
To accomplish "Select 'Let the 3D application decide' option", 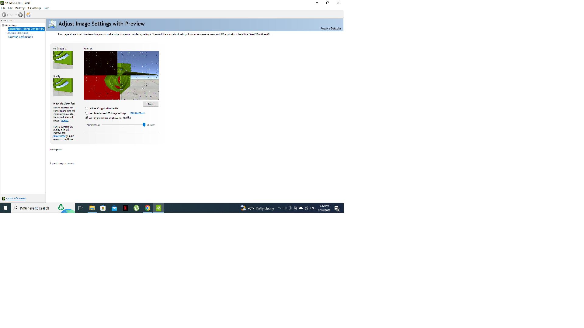I will [x=87, y=108].
